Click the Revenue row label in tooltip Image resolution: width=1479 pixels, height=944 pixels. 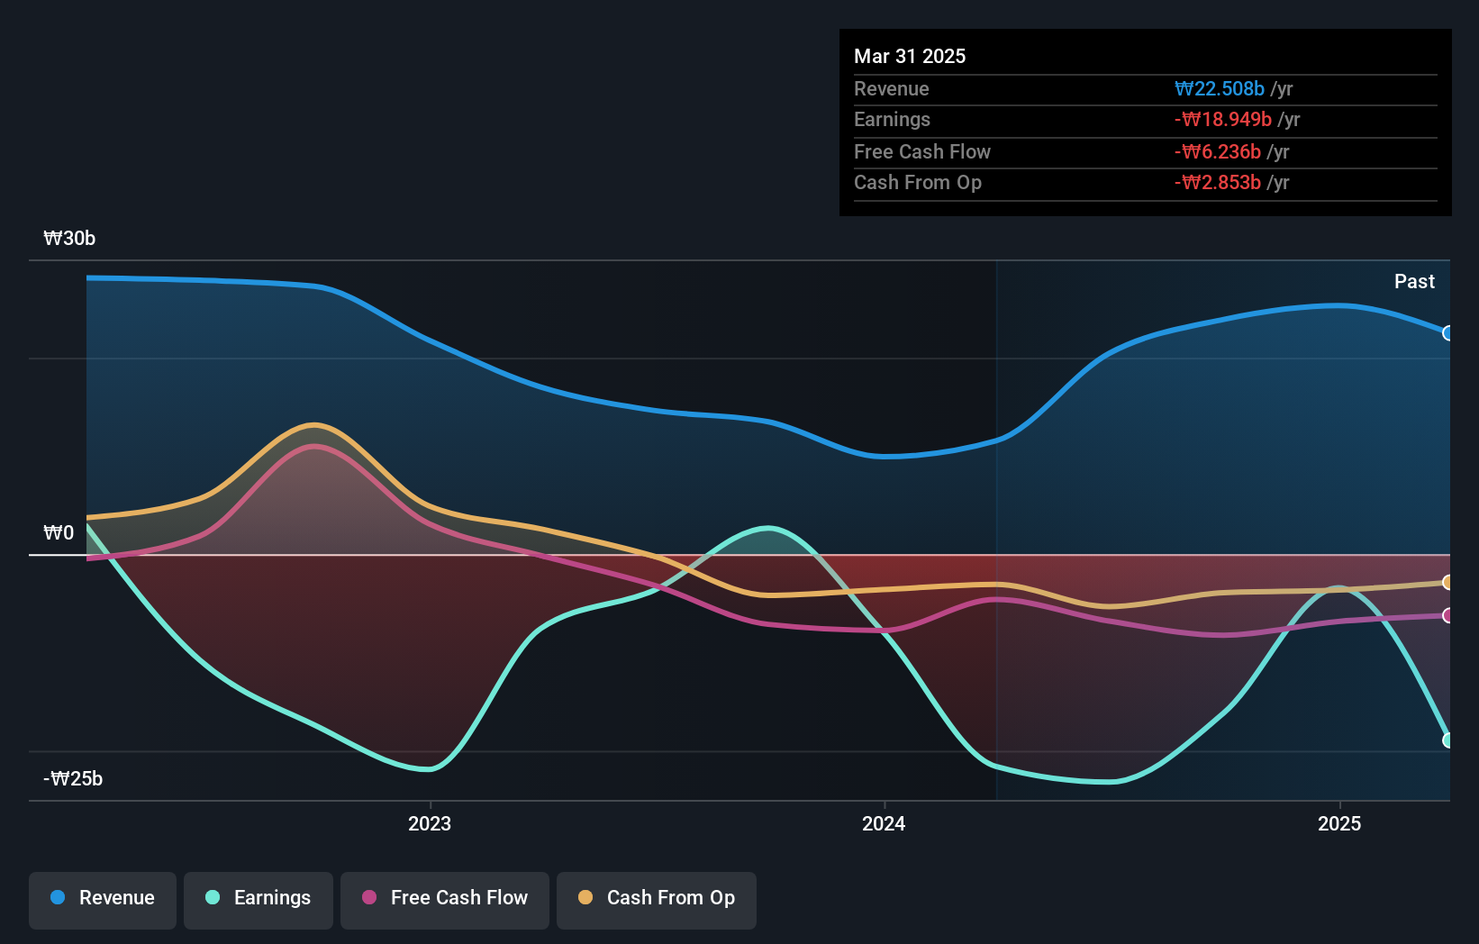click(892, 89)
